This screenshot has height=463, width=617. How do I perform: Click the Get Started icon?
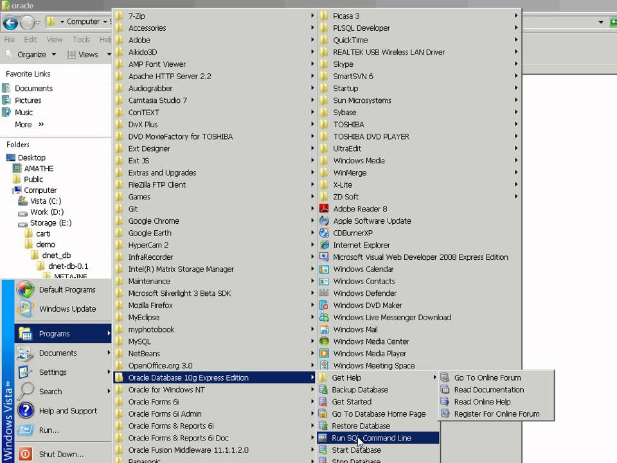point(323,401)
